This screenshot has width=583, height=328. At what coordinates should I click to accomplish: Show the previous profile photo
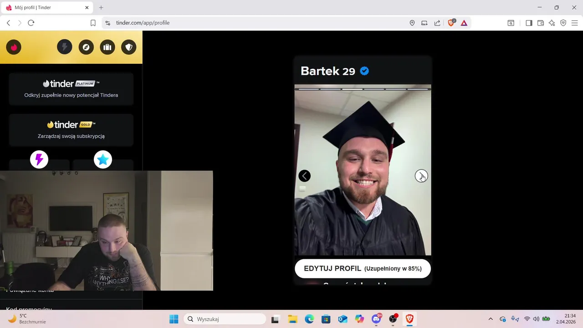[304, 176]
